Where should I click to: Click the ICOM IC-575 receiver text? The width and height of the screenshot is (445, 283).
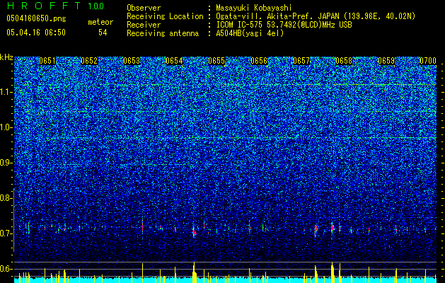click(x=284, y=25)
